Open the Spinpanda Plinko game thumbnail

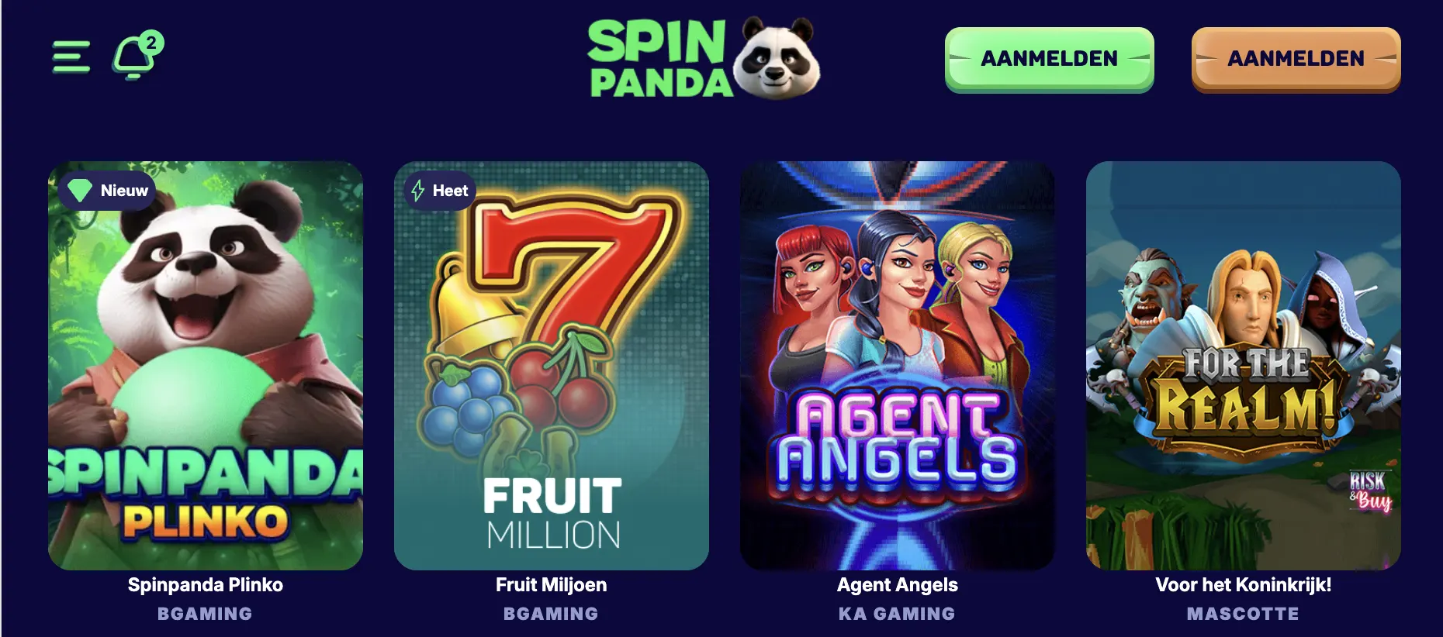(x=206, y=366)
